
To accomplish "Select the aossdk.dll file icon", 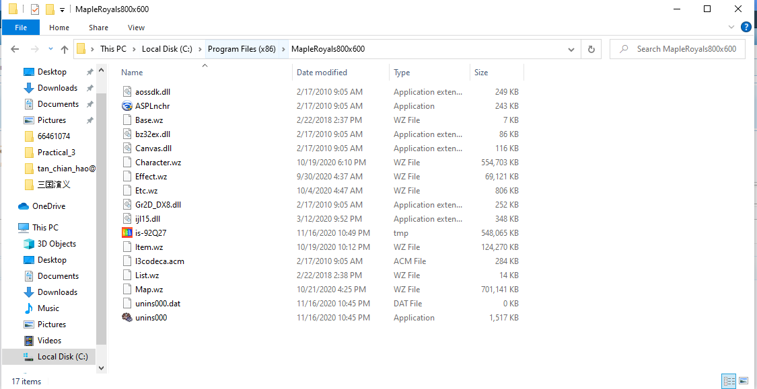I will click(127, 91).
